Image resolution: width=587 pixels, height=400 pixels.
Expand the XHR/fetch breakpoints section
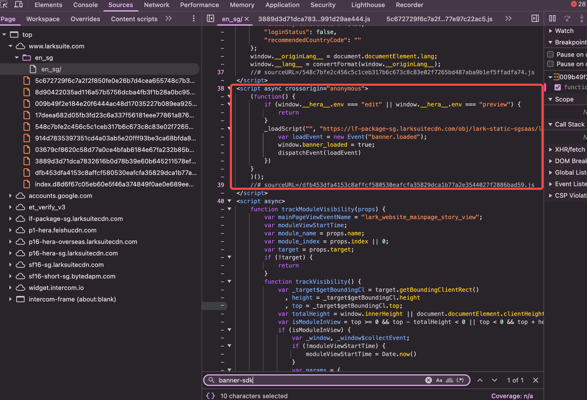click(x=550, y=150)
